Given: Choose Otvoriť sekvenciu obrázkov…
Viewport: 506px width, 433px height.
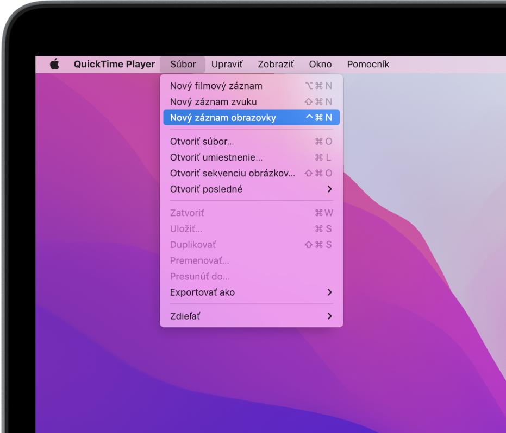Looking at the screenshot, I should coord(252,173).
